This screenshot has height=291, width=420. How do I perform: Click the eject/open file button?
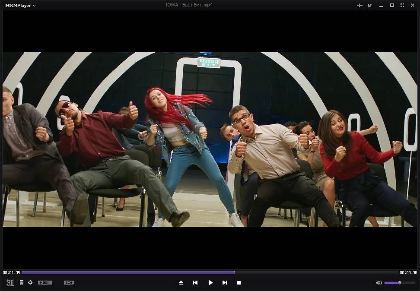[181, 283]
